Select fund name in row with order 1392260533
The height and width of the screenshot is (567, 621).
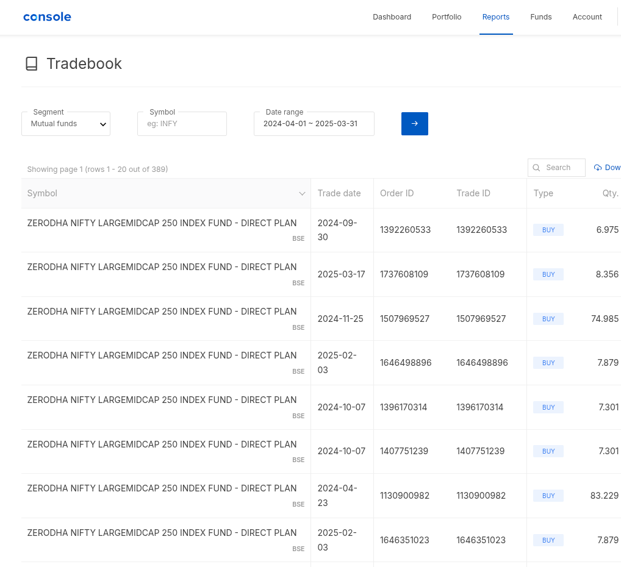pyautogui.click(x=162, y=223)
